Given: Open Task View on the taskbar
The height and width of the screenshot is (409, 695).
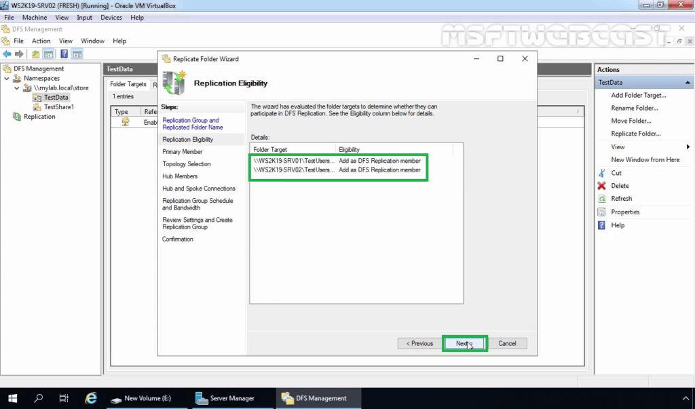Looking at the screenshot, I should [x=64, y=398].
